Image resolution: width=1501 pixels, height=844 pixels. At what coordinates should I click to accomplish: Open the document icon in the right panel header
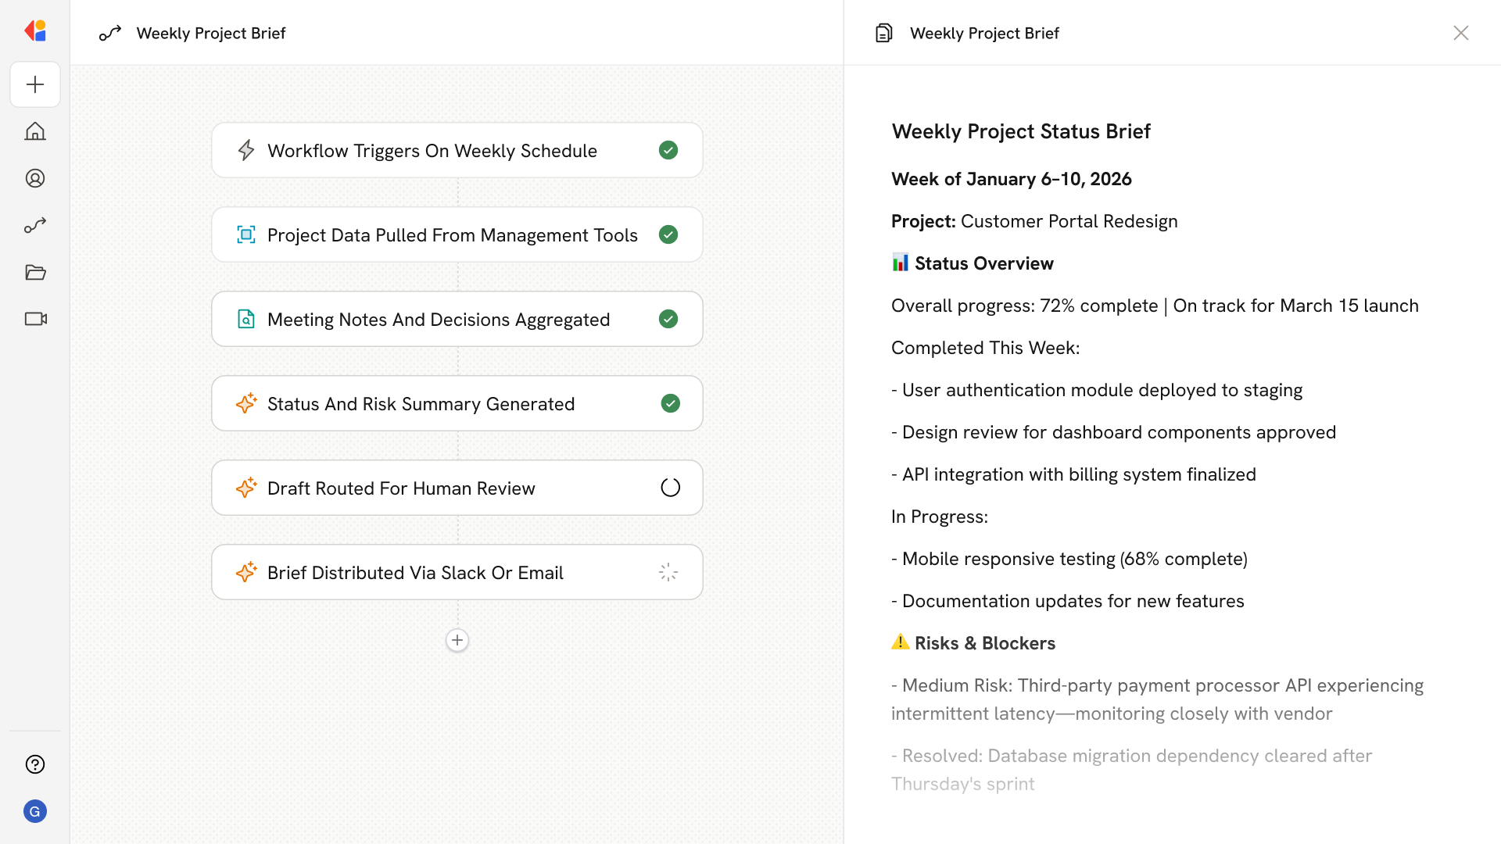point(883,33)
